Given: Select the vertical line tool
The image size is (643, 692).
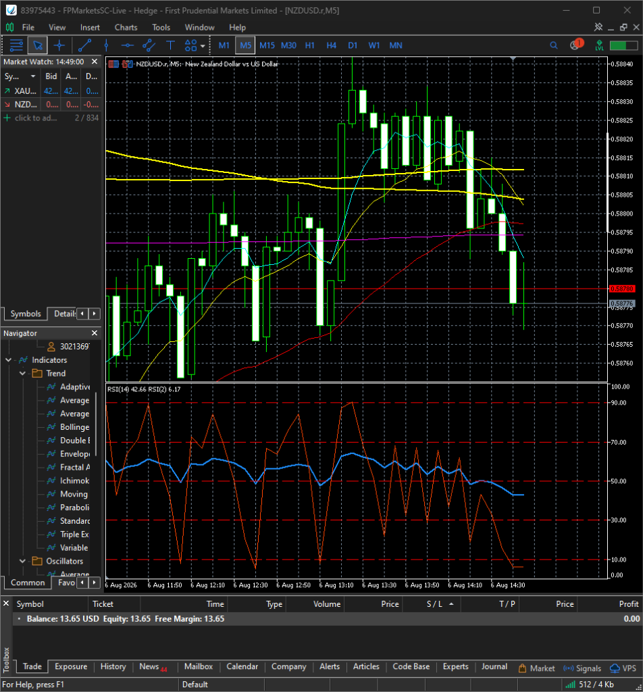Looking at the screenshot, I should click(x=106, y=45).
